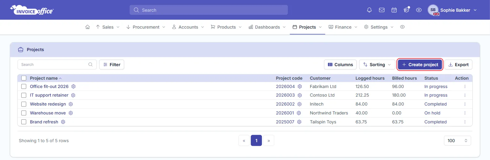Expand the Settings menu
Viewport: 490px width, 160px height.
[x=379, y=27]
